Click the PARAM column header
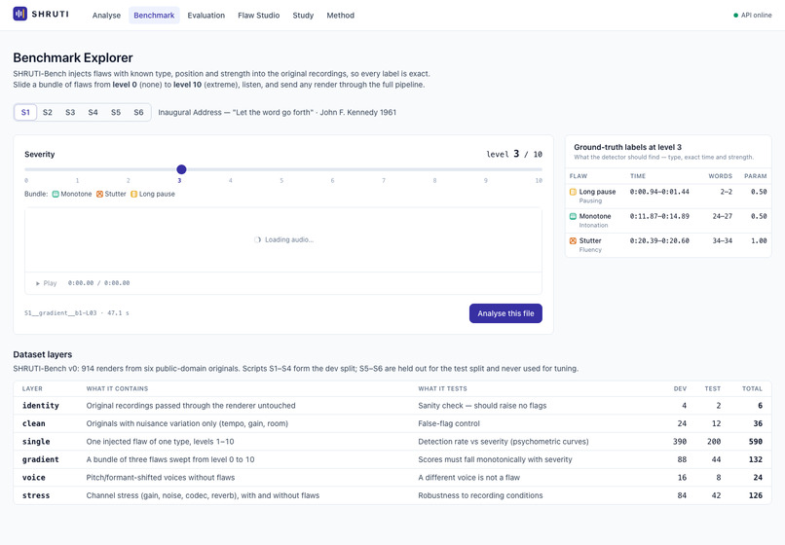The width and height of the screenshot is (785, 545). [x=756, y=176]
